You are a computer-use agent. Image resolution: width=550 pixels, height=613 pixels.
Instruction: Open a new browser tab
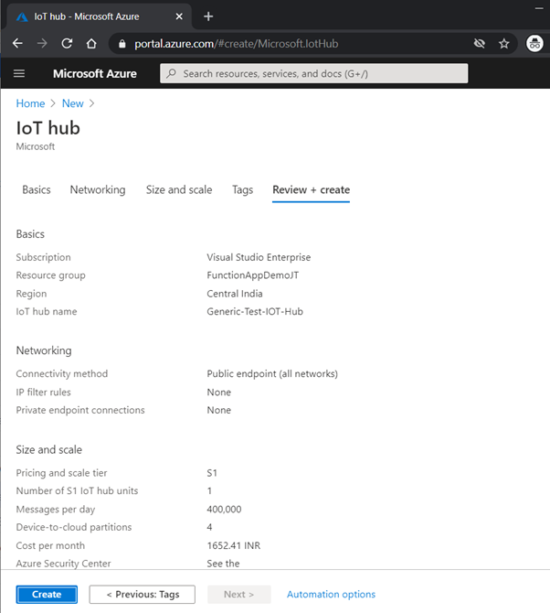click(208, 16)
